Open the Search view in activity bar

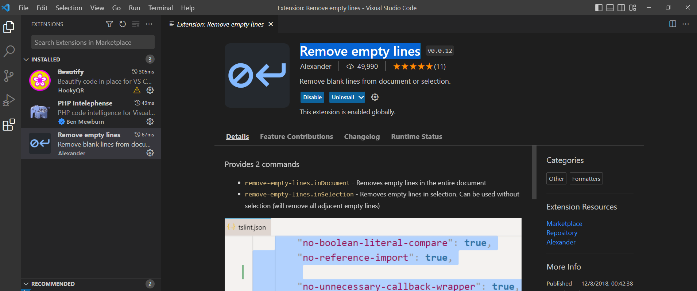pyautogui.click(x=9, y=51)
